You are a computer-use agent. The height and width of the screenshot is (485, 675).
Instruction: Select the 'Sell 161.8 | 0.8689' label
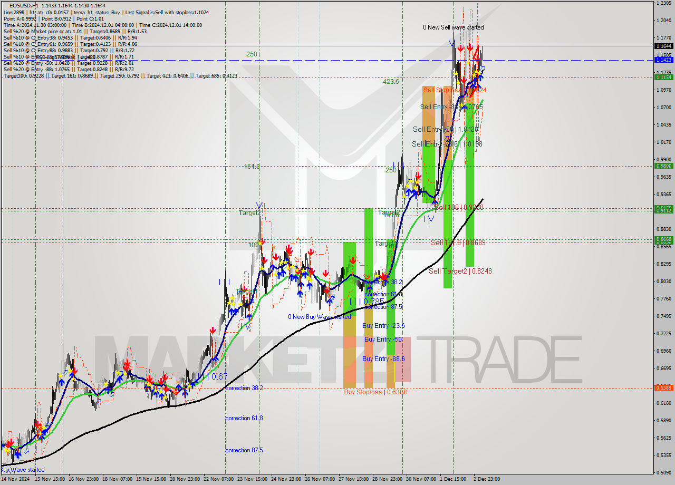(x=458, y=242)
